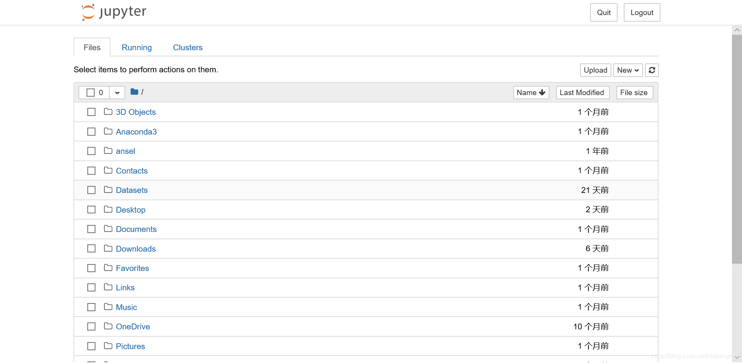
Task: Tick the Favorites row checkbox
Action: click(91, 268)
